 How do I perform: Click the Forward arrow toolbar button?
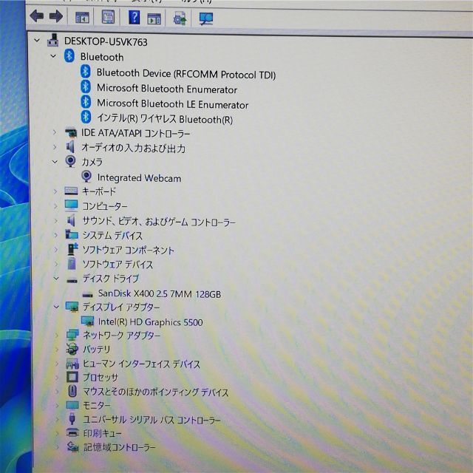coord(56,16)
